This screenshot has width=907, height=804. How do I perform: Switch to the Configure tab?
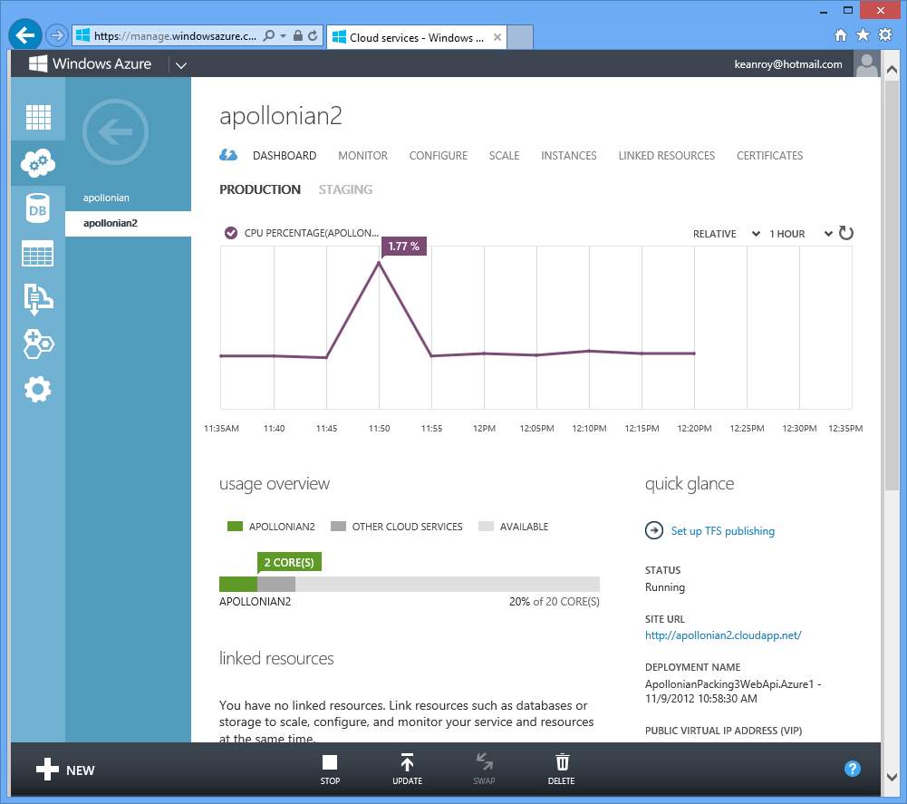click(439, 156)
